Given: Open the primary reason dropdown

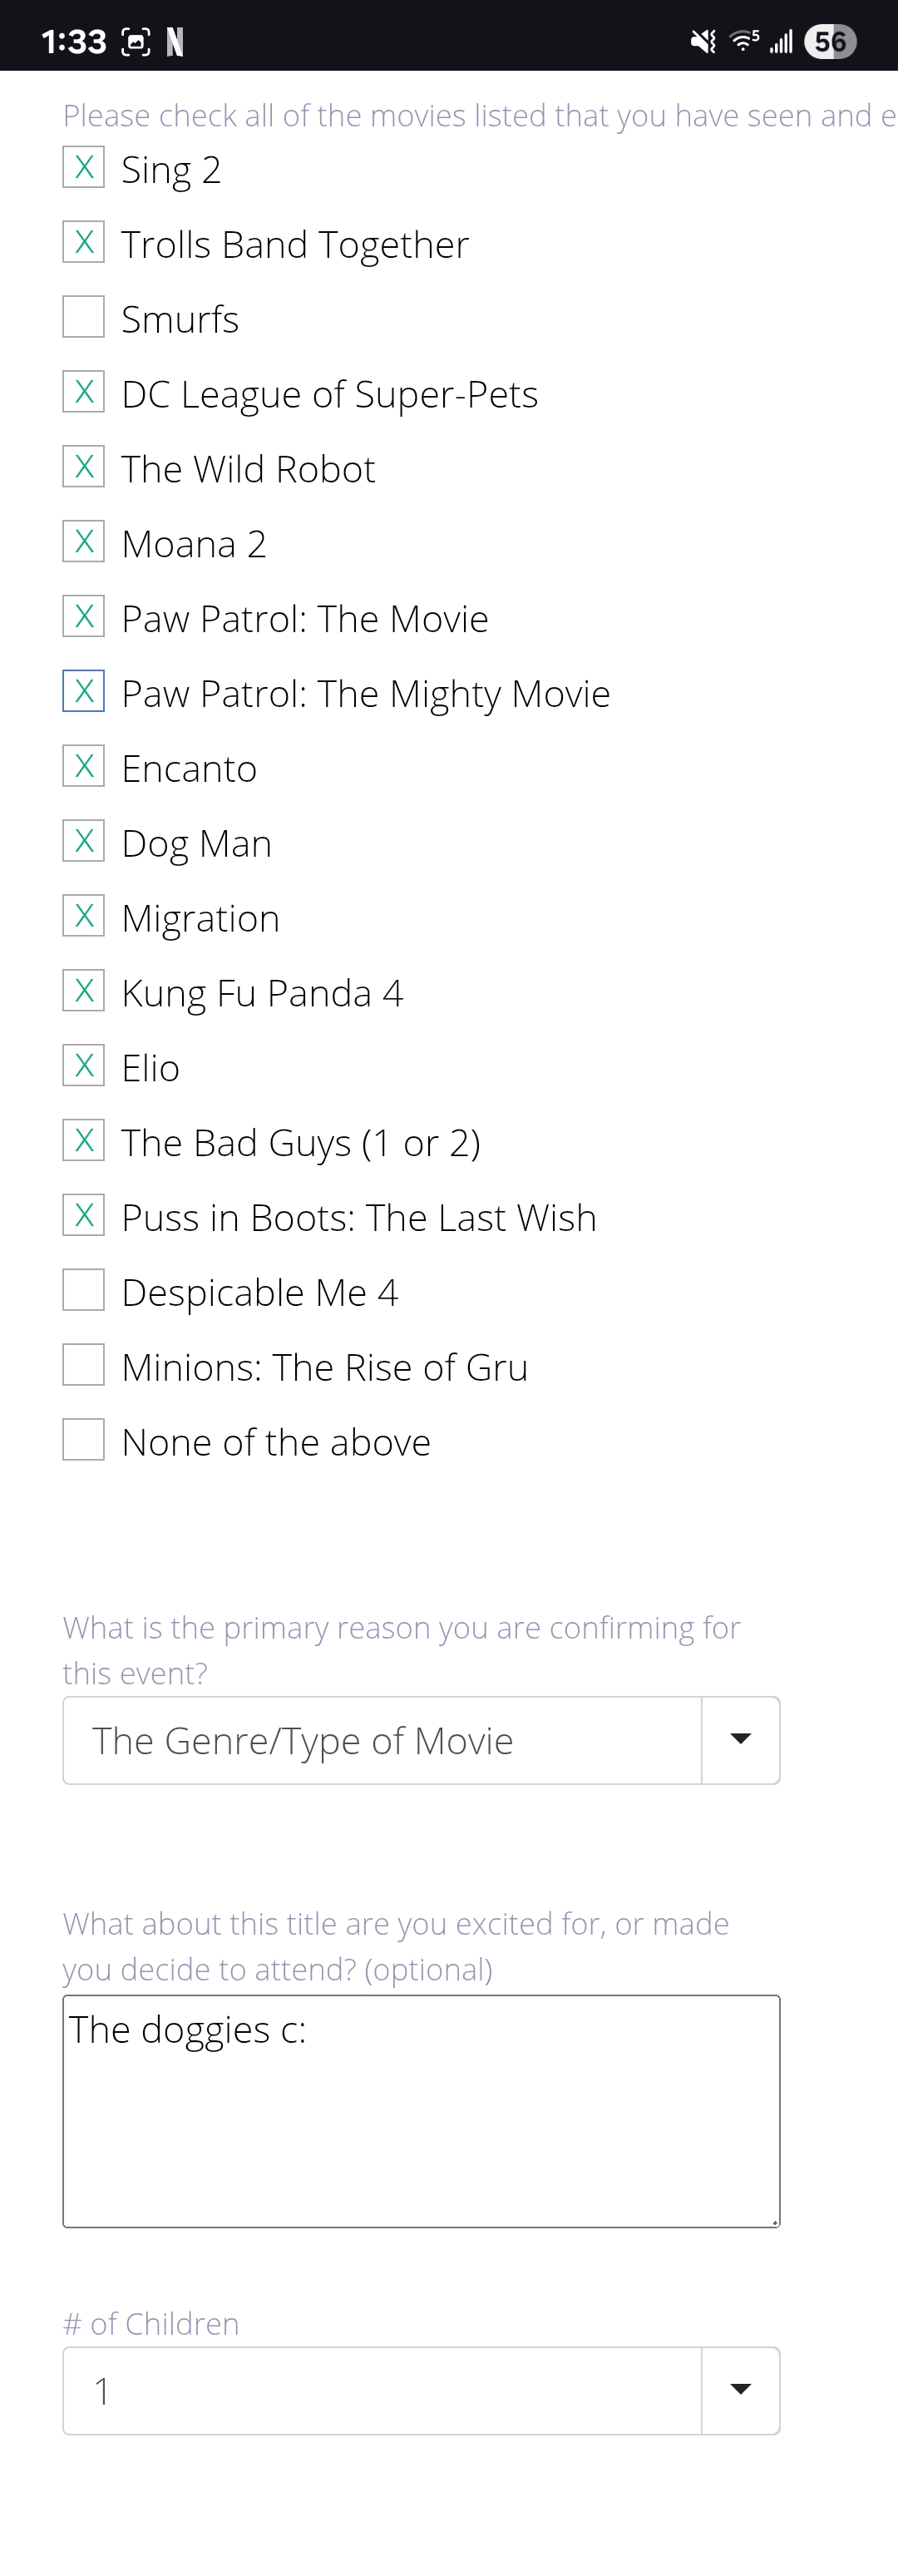Looking at the screenshot, I should [x=740, y=1740].
